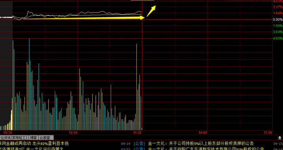Open the news headline about 金一文化 溢价
This screenshot has height=150, width=283.
(32, 149)
